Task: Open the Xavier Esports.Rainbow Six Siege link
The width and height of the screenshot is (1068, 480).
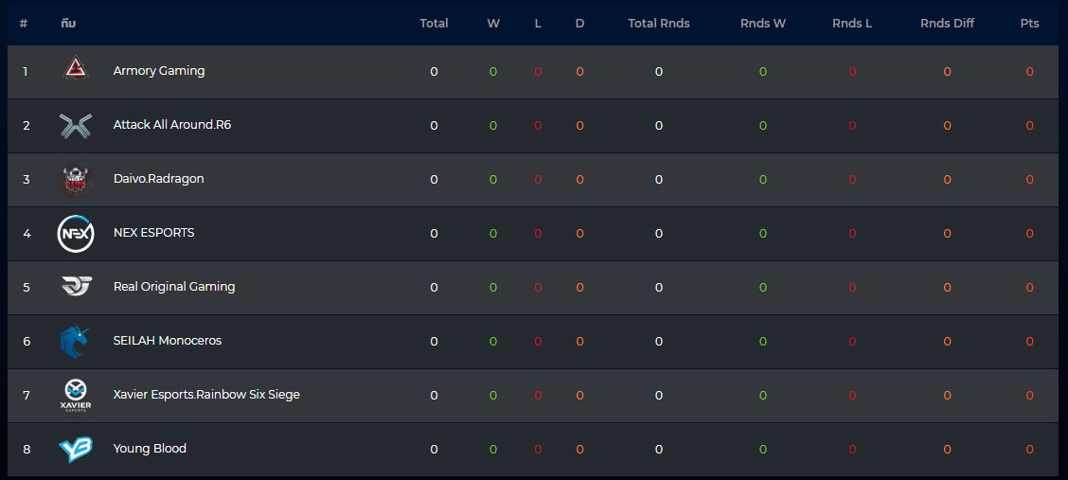Action: 206,395
